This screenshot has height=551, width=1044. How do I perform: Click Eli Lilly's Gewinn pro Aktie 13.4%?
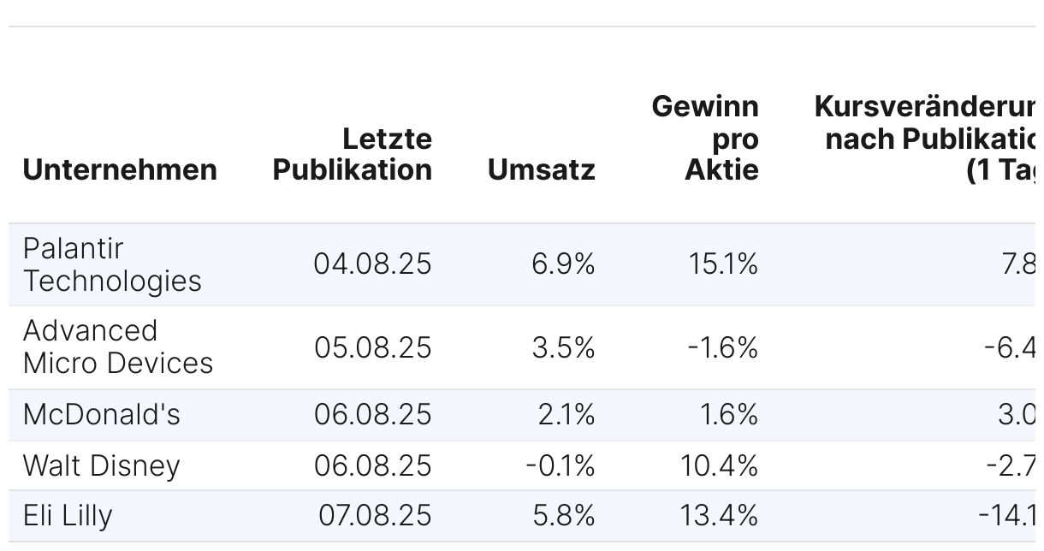[720, 516]
